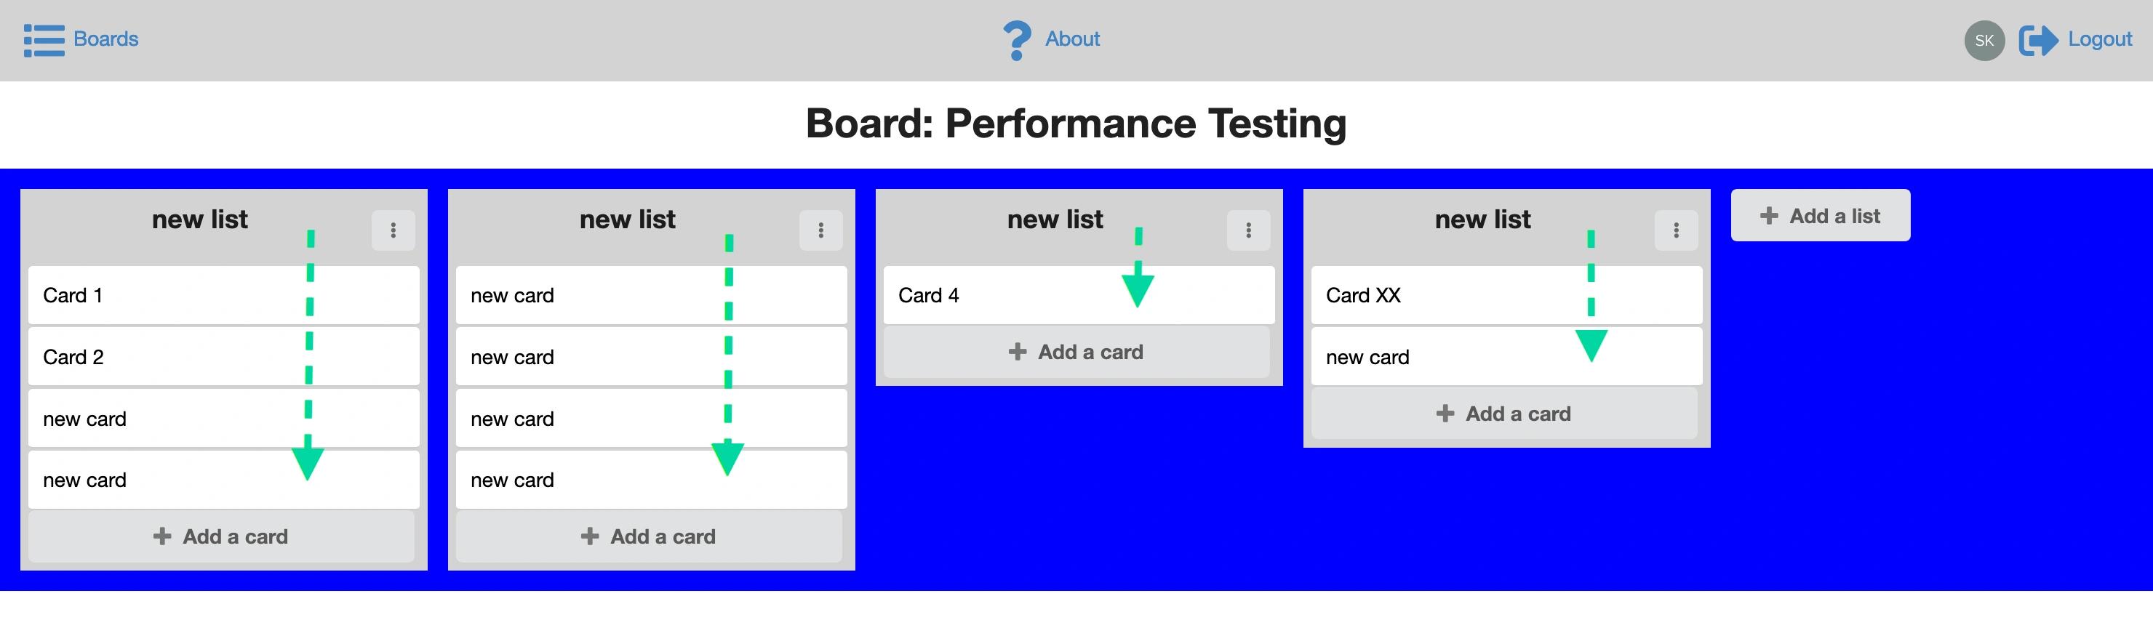
Task: Click the Boards list icon
Action: (44, 40)
